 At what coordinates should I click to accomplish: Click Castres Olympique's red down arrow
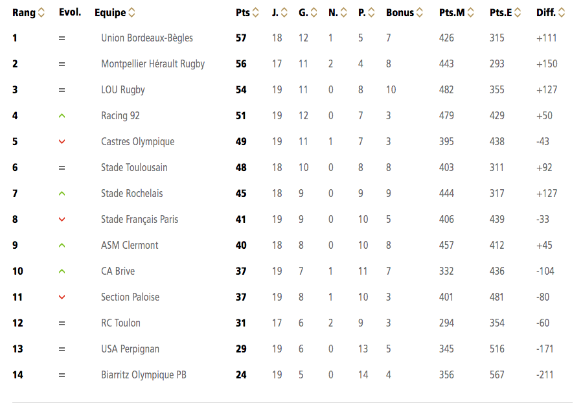click(62, 142)
